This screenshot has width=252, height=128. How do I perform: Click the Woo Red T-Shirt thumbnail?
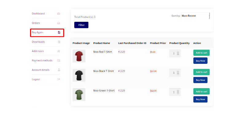(79, 56)
